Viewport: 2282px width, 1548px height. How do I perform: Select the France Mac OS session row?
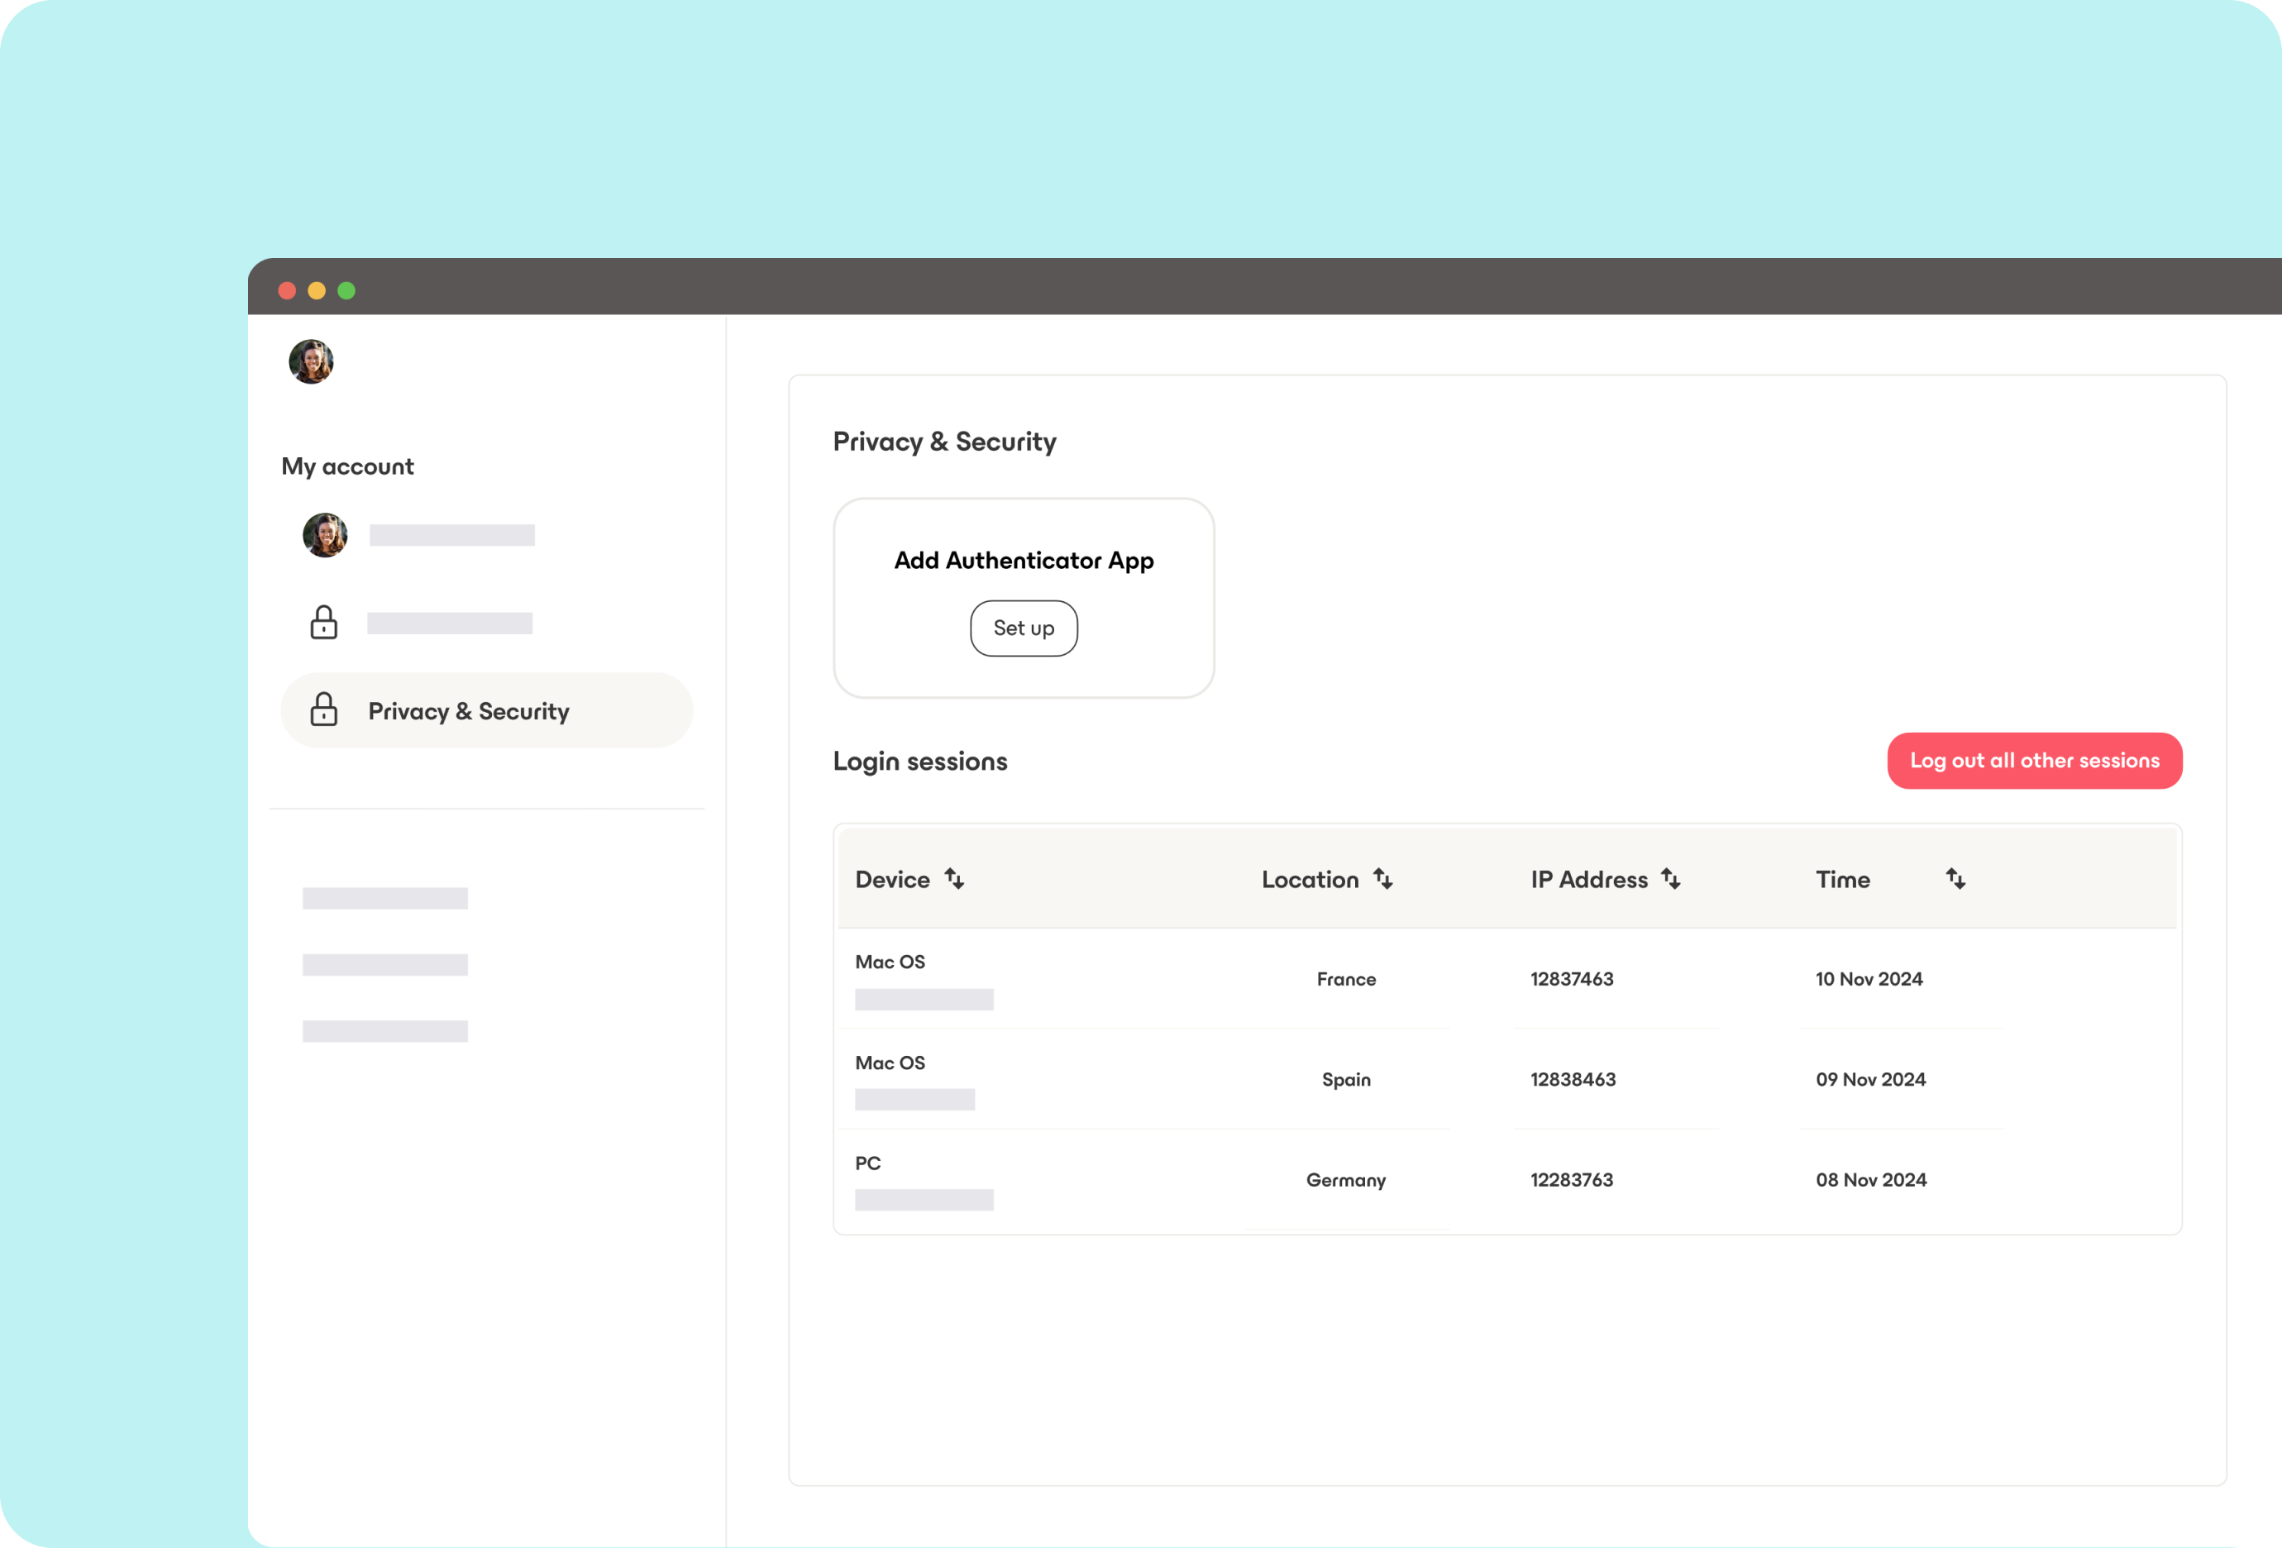pos(1345,978)
